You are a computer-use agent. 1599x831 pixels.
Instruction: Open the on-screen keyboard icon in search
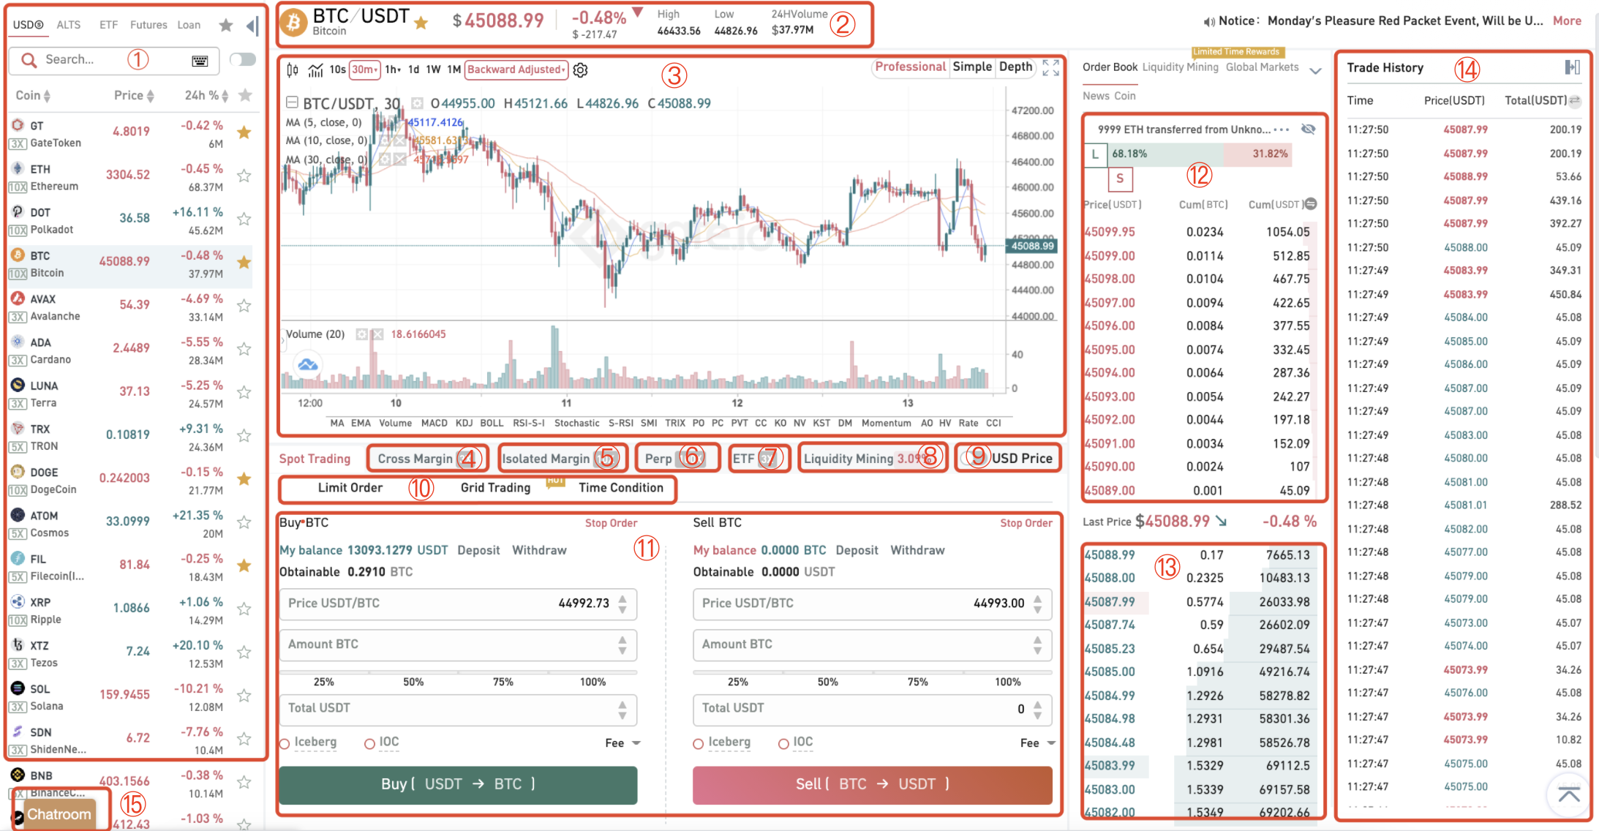[200, 61]
